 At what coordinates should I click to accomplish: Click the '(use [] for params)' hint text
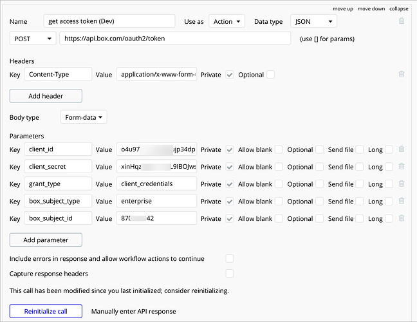(327, 39)
